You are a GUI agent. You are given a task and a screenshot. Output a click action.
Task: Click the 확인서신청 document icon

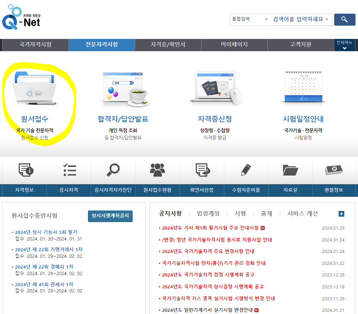tap(203, 170)
